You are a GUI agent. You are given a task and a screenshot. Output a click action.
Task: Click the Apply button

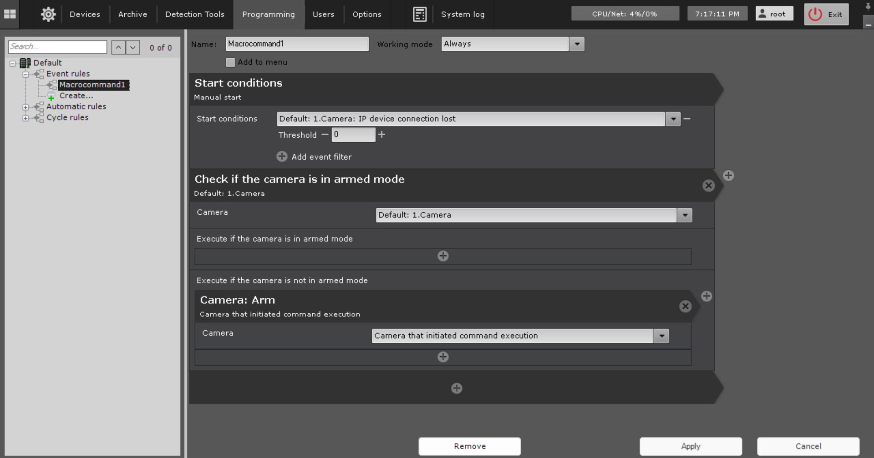pos(691,446)
